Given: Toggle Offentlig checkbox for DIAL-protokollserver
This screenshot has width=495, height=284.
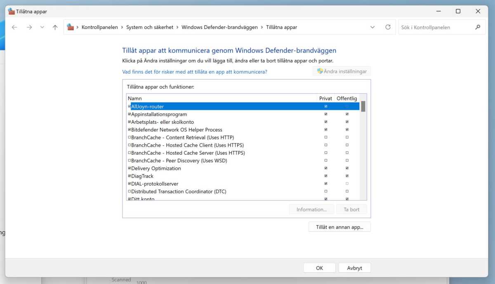Looking at the screenshot, I should (347, 184).
